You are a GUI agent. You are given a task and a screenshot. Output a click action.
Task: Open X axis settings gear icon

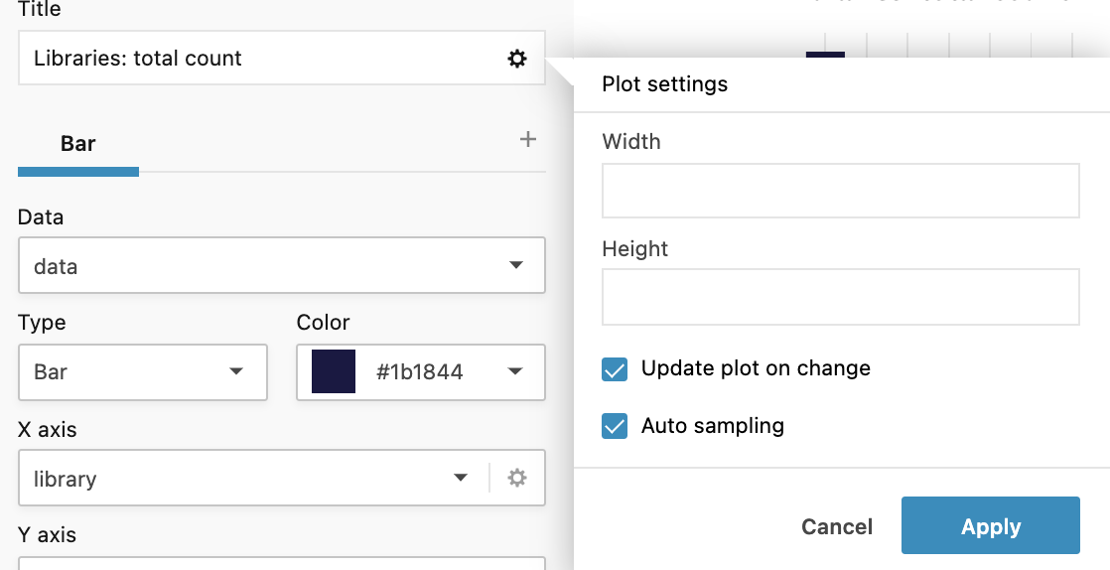[517, 479]
